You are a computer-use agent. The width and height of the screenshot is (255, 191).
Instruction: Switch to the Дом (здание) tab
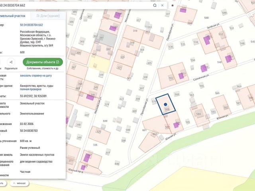point(48,16)
